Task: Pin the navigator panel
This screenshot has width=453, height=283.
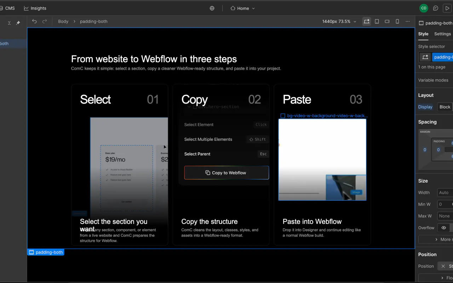Action: pos(18,23)
